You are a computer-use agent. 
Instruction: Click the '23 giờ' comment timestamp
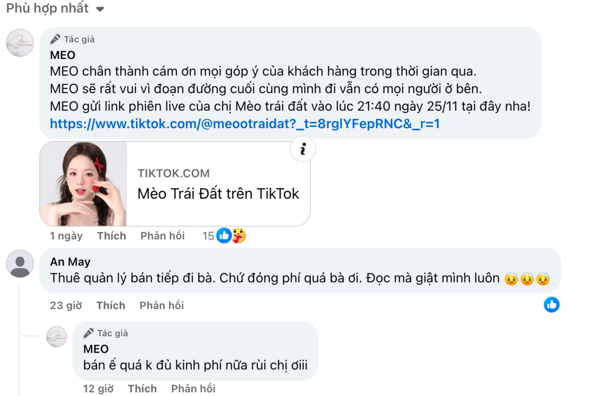tap(66, 305)
